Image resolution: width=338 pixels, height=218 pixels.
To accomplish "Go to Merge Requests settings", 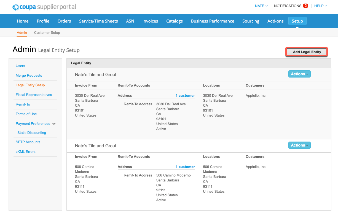I will pos(29,75).
